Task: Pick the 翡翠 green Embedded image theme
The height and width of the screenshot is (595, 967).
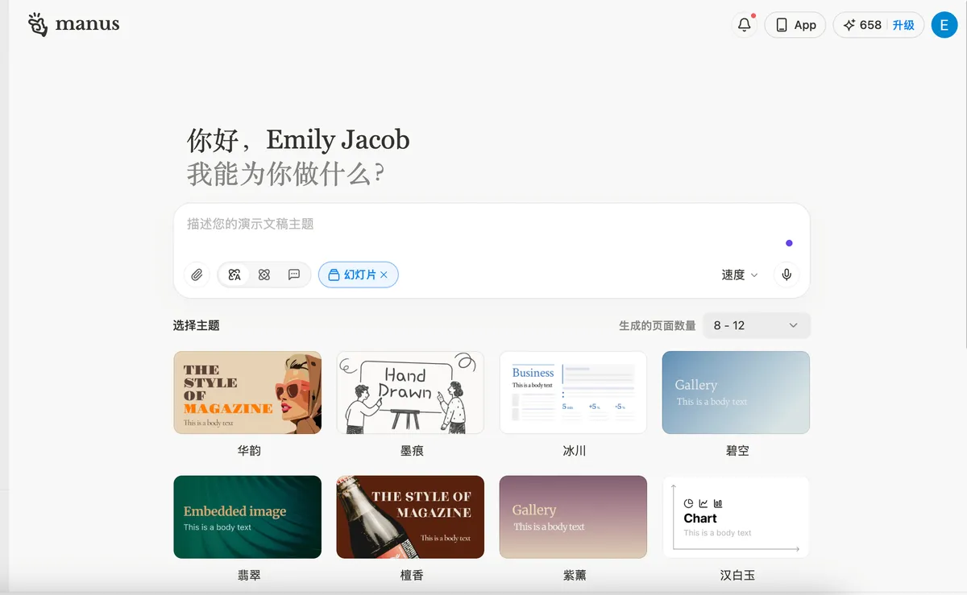Action: (247, 517)
